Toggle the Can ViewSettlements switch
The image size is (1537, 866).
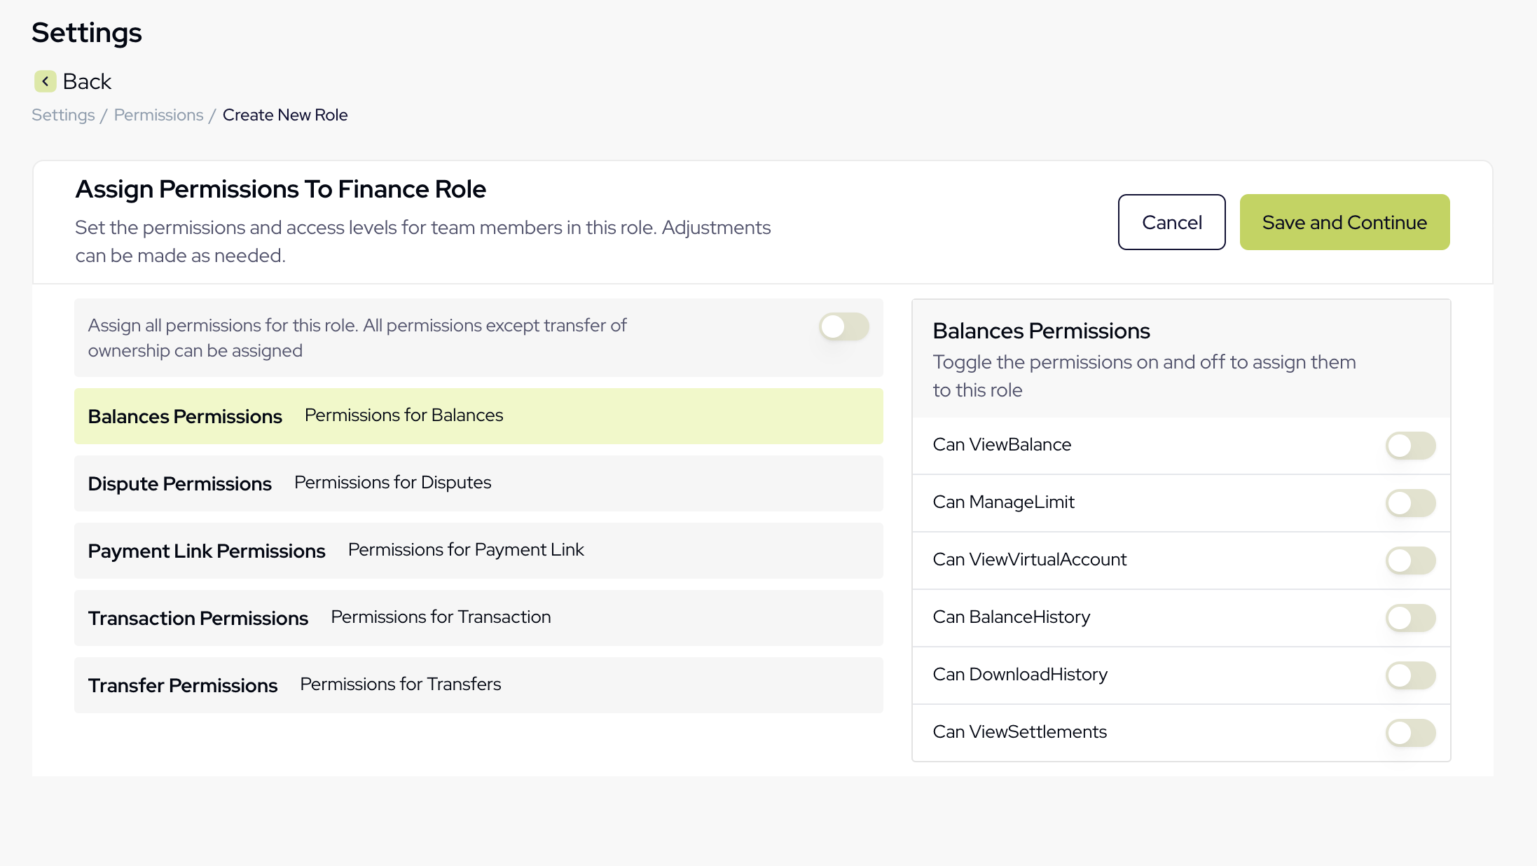(1410, 732)
